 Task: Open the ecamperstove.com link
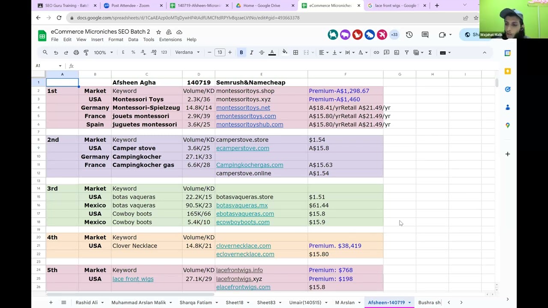point(243,148)
